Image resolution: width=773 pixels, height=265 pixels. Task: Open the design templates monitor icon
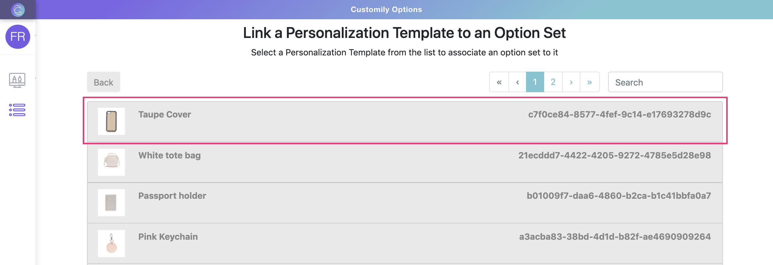[17, 80]
